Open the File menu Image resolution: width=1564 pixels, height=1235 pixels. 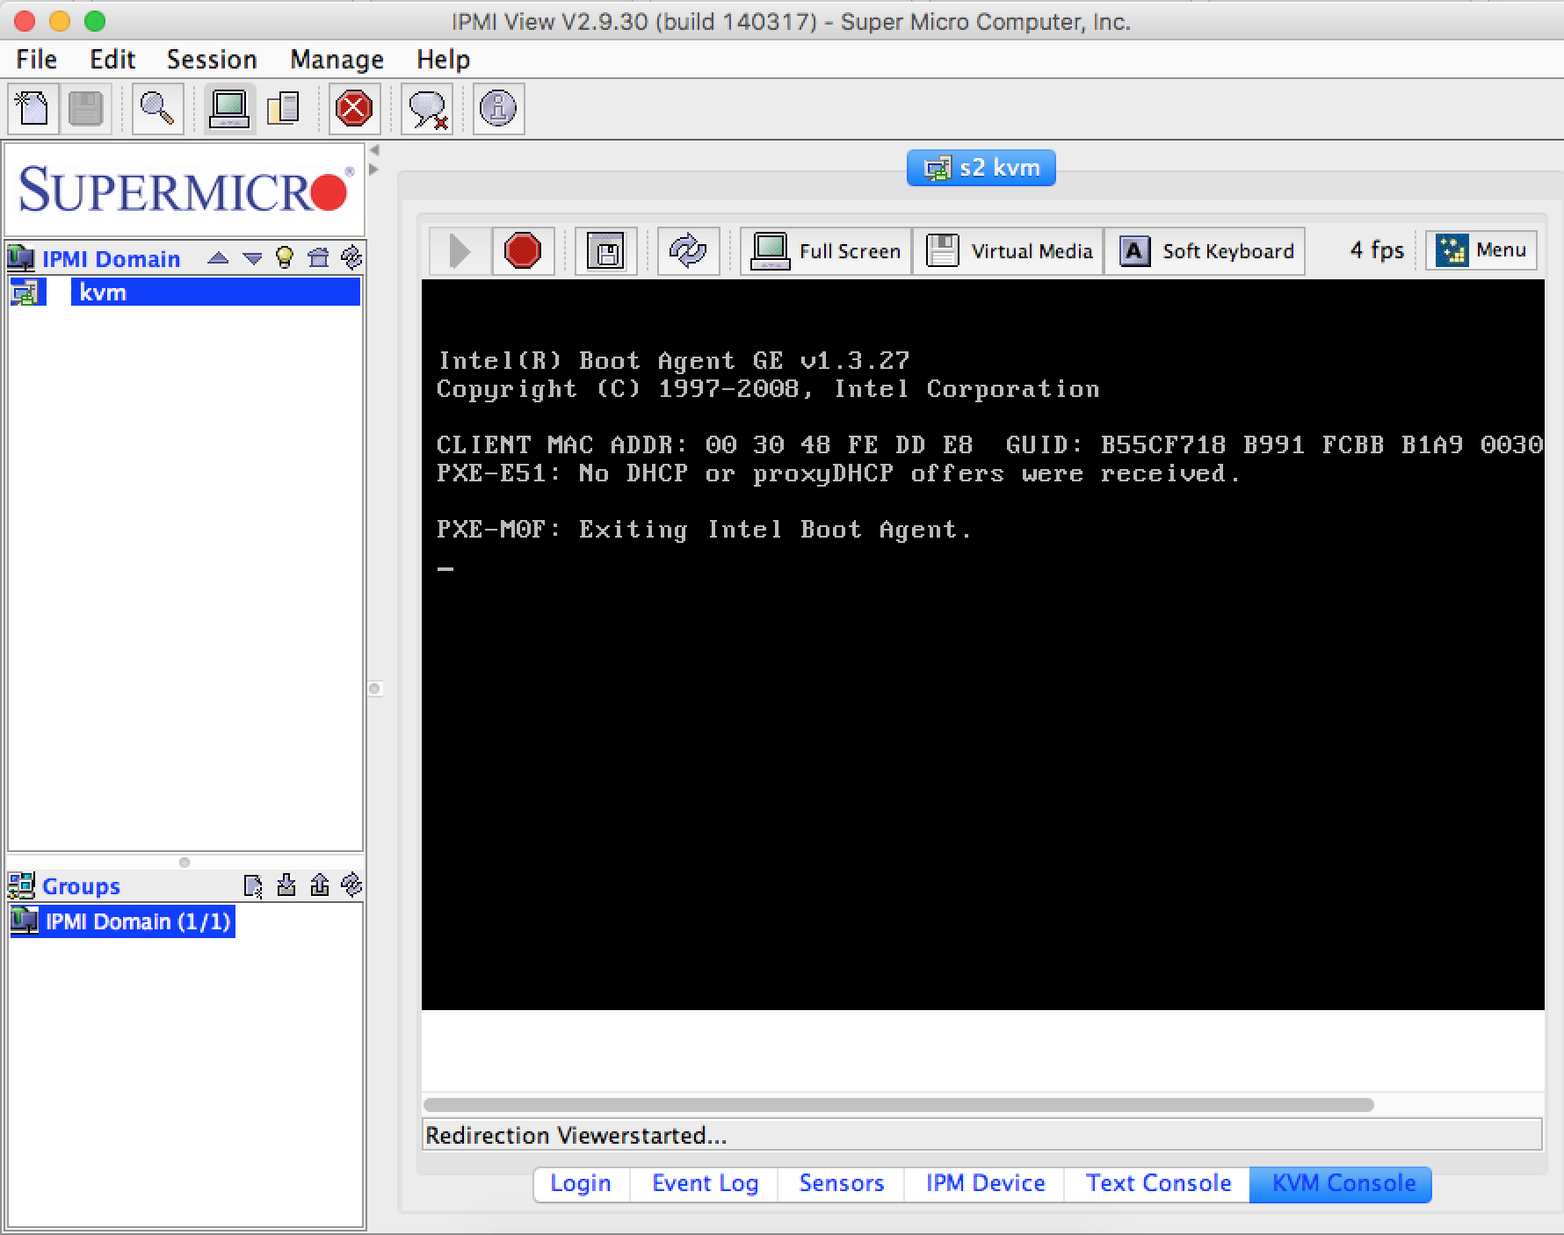[x=37, y=60]
